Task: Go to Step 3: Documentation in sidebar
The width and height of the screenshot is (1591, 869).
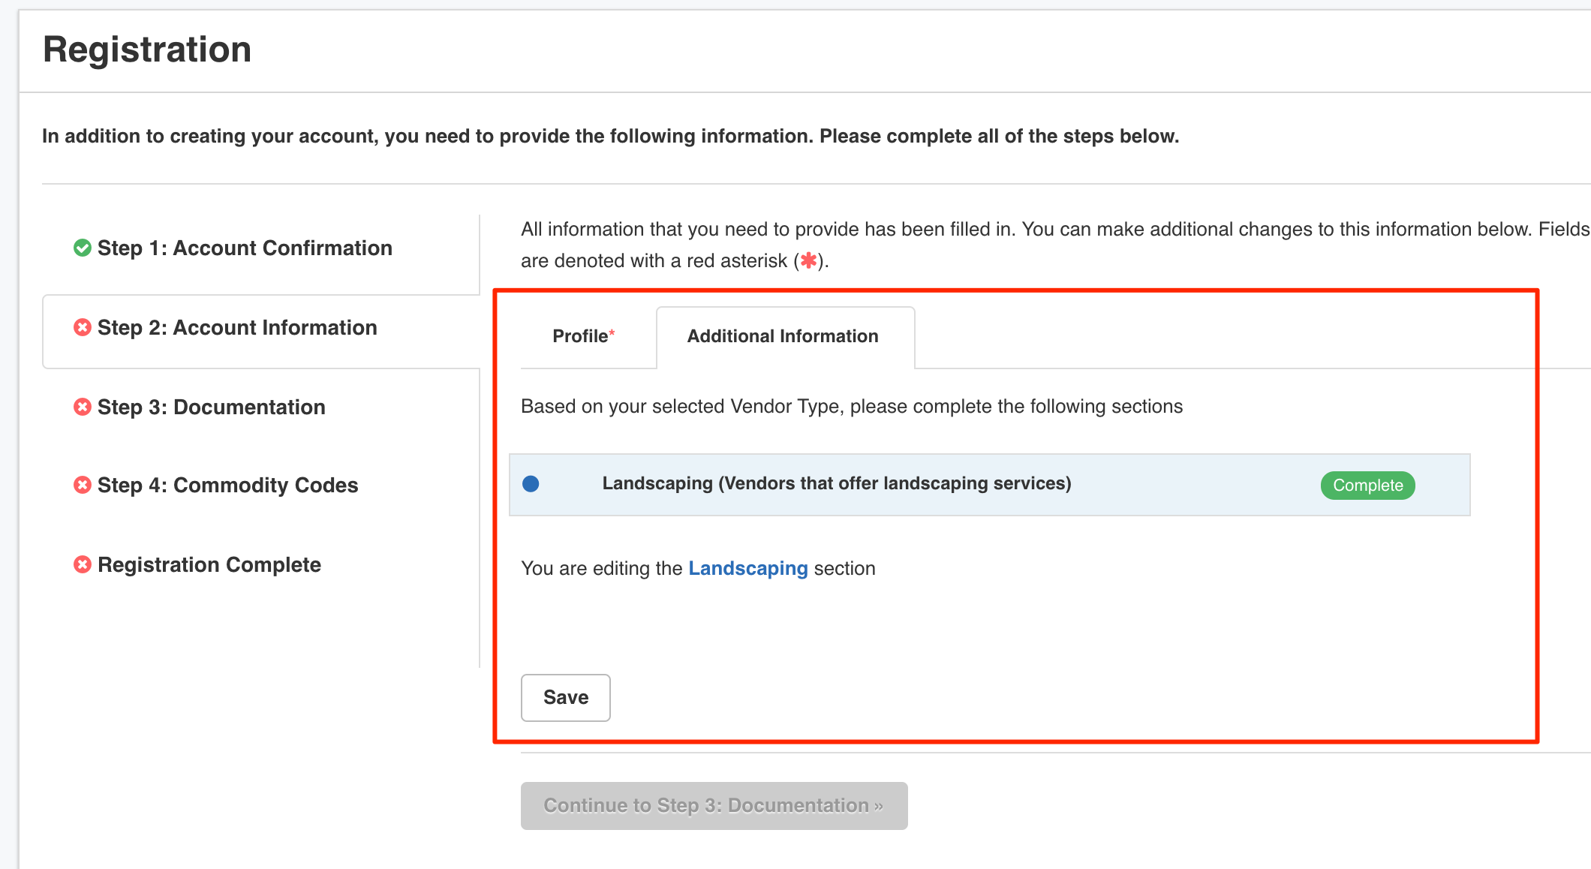Action: 212,407
